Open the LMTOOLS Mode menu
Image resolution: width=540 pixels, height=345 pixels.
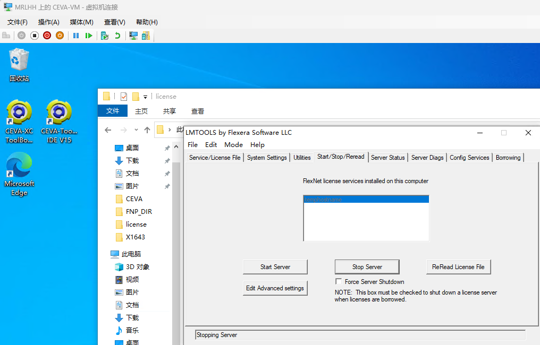pos(233,145)
